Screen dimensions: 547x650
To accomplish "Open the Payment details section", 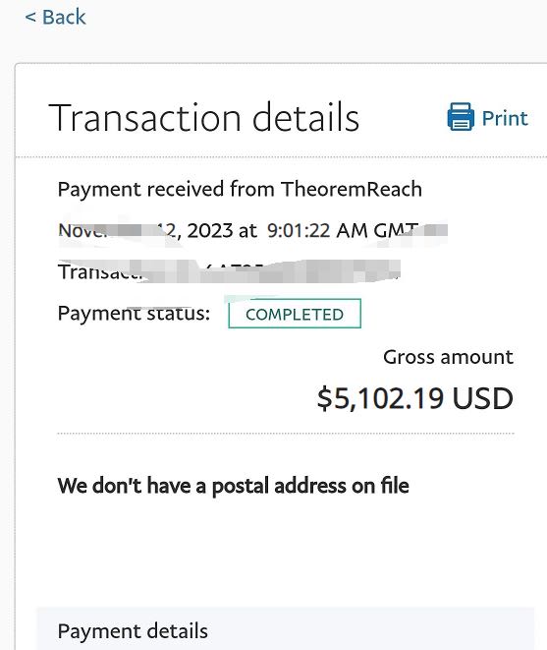I will 286,630.
